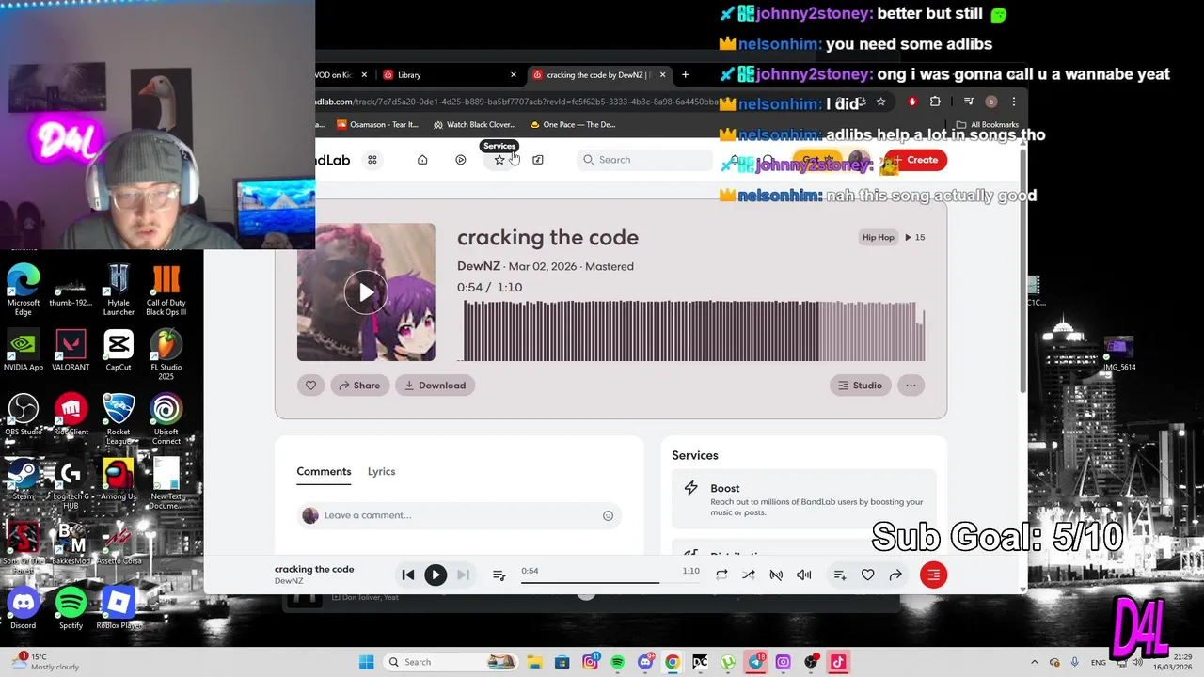Open the Osamason - Tear It bookmark
The width and height of the screenshot is (1204, 677).
tap(377, 124)
